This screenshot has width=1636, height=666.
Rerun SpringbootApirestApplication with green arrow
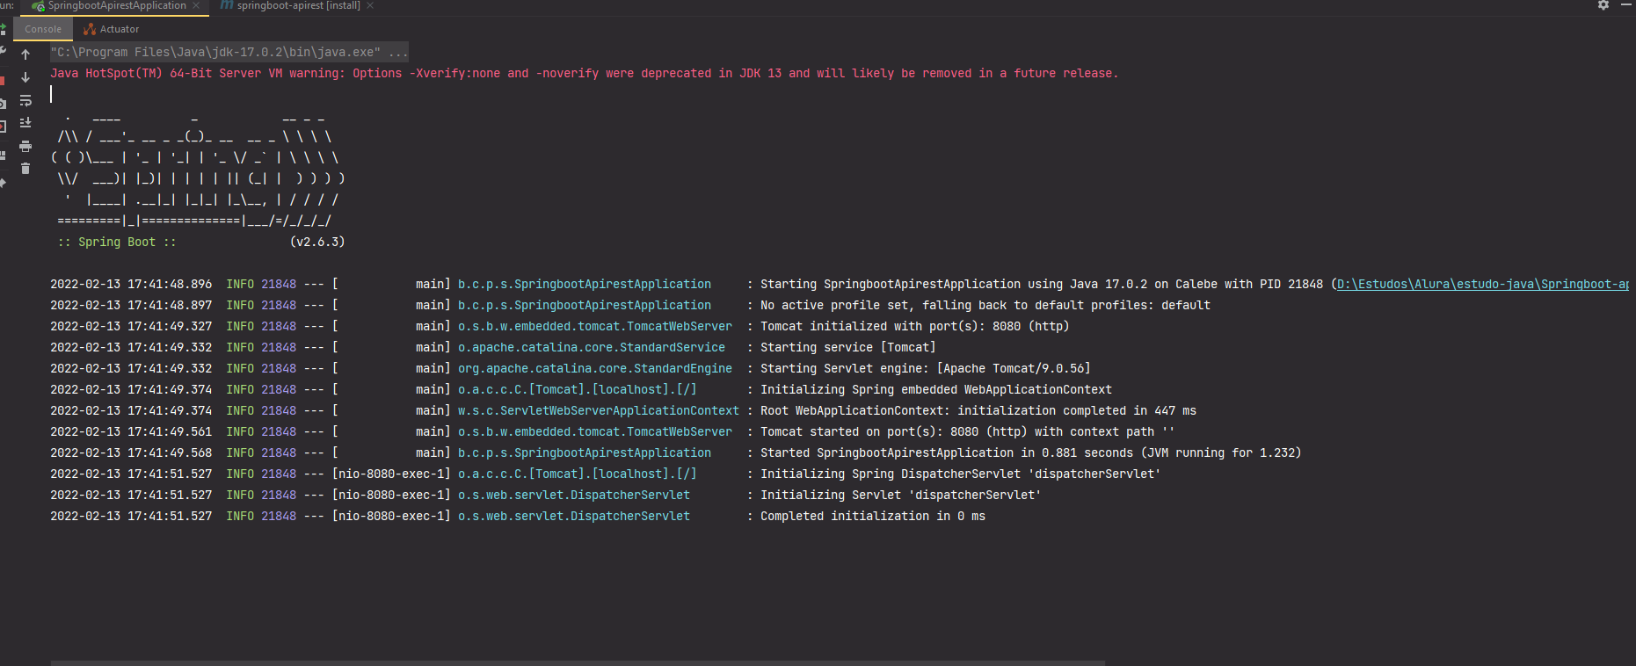pos(3,31)
